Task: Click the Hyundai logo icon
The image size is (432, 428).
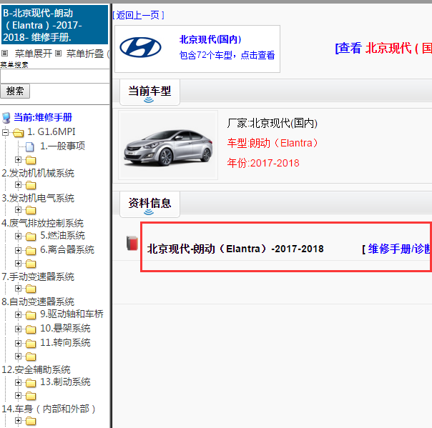Action: [140, 47]
